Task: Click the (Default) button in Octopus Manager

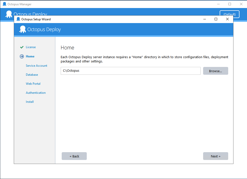Action: coord(229,14)
